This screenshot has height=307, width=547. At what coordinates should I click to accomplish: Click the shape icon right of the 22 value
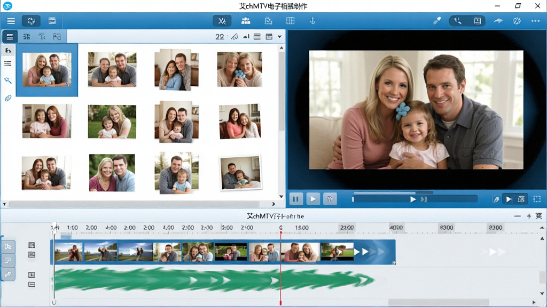pos(235,37)
